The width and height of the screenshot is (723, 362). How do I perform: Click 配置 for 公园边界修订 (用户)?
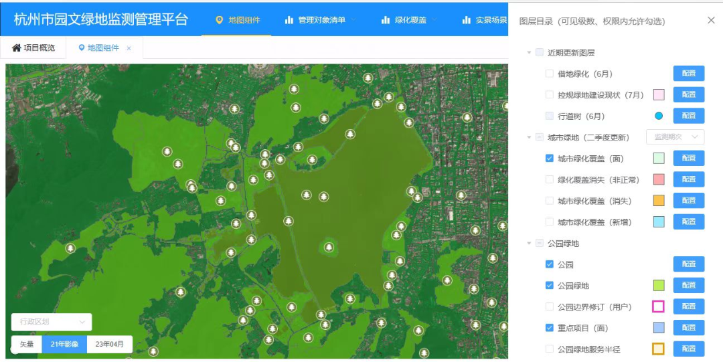coord(688,306)
